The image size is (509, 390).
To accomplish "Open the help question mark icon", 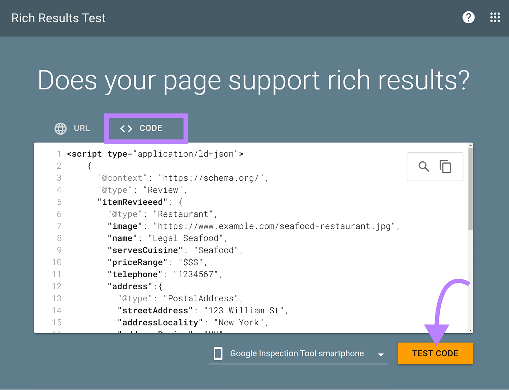I will point(469,17).
